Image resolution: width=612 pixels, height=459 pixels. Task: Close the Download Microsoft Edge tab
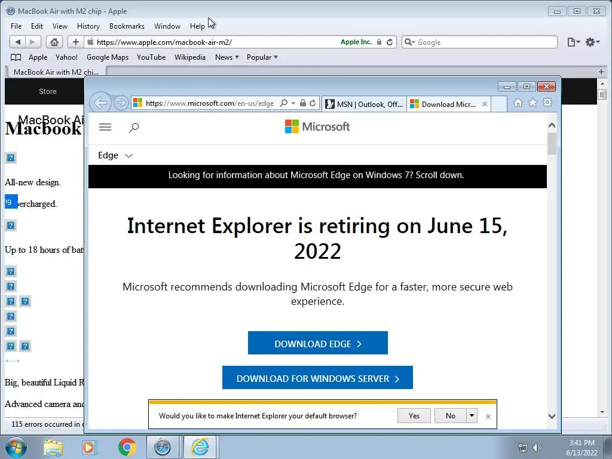[x=485, y=104]
